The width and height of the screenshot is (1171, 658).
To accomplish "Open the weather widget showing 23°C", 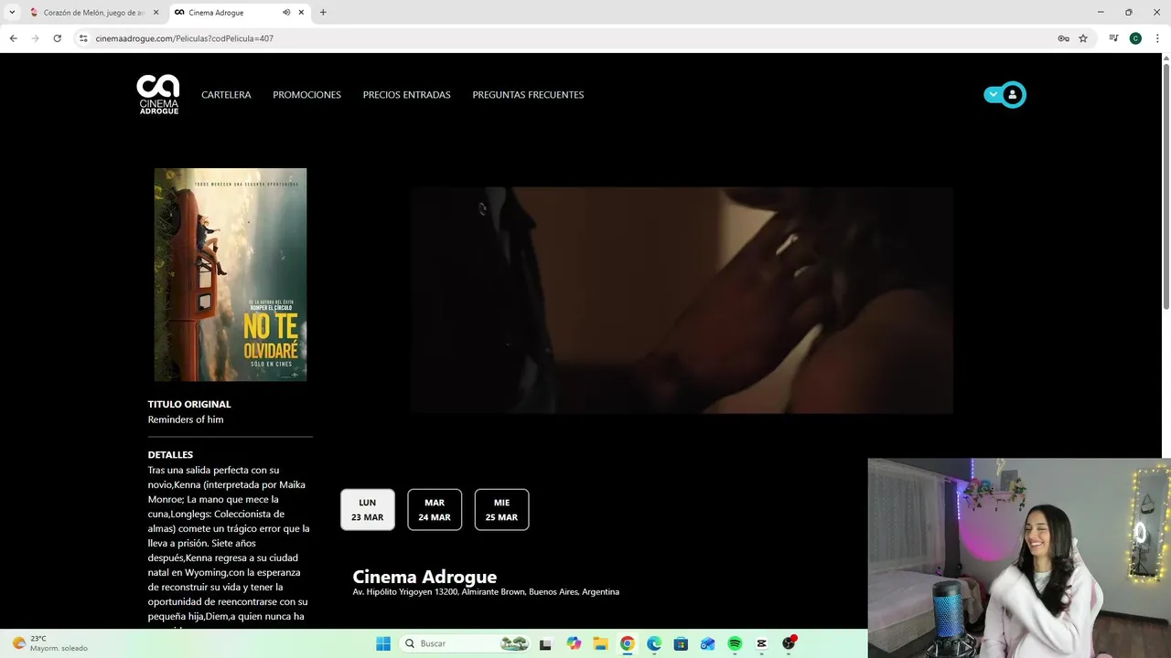I will (50, 643).
